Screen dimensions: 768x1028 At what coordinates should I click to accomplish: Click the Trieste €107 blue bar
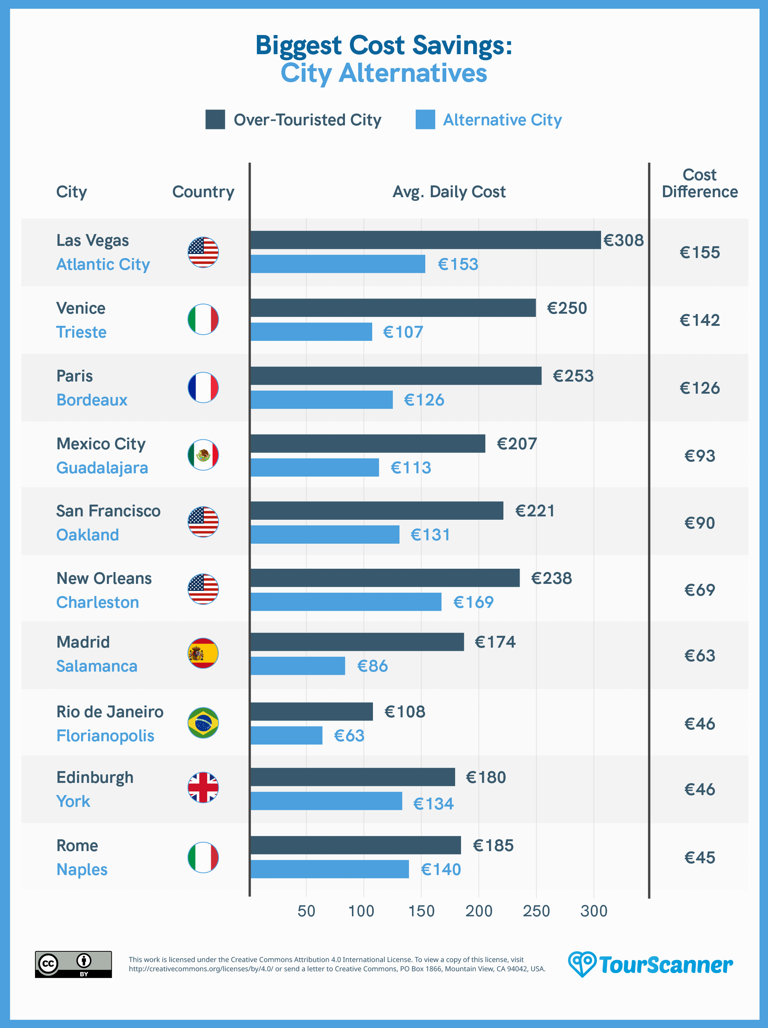(311, 332)
